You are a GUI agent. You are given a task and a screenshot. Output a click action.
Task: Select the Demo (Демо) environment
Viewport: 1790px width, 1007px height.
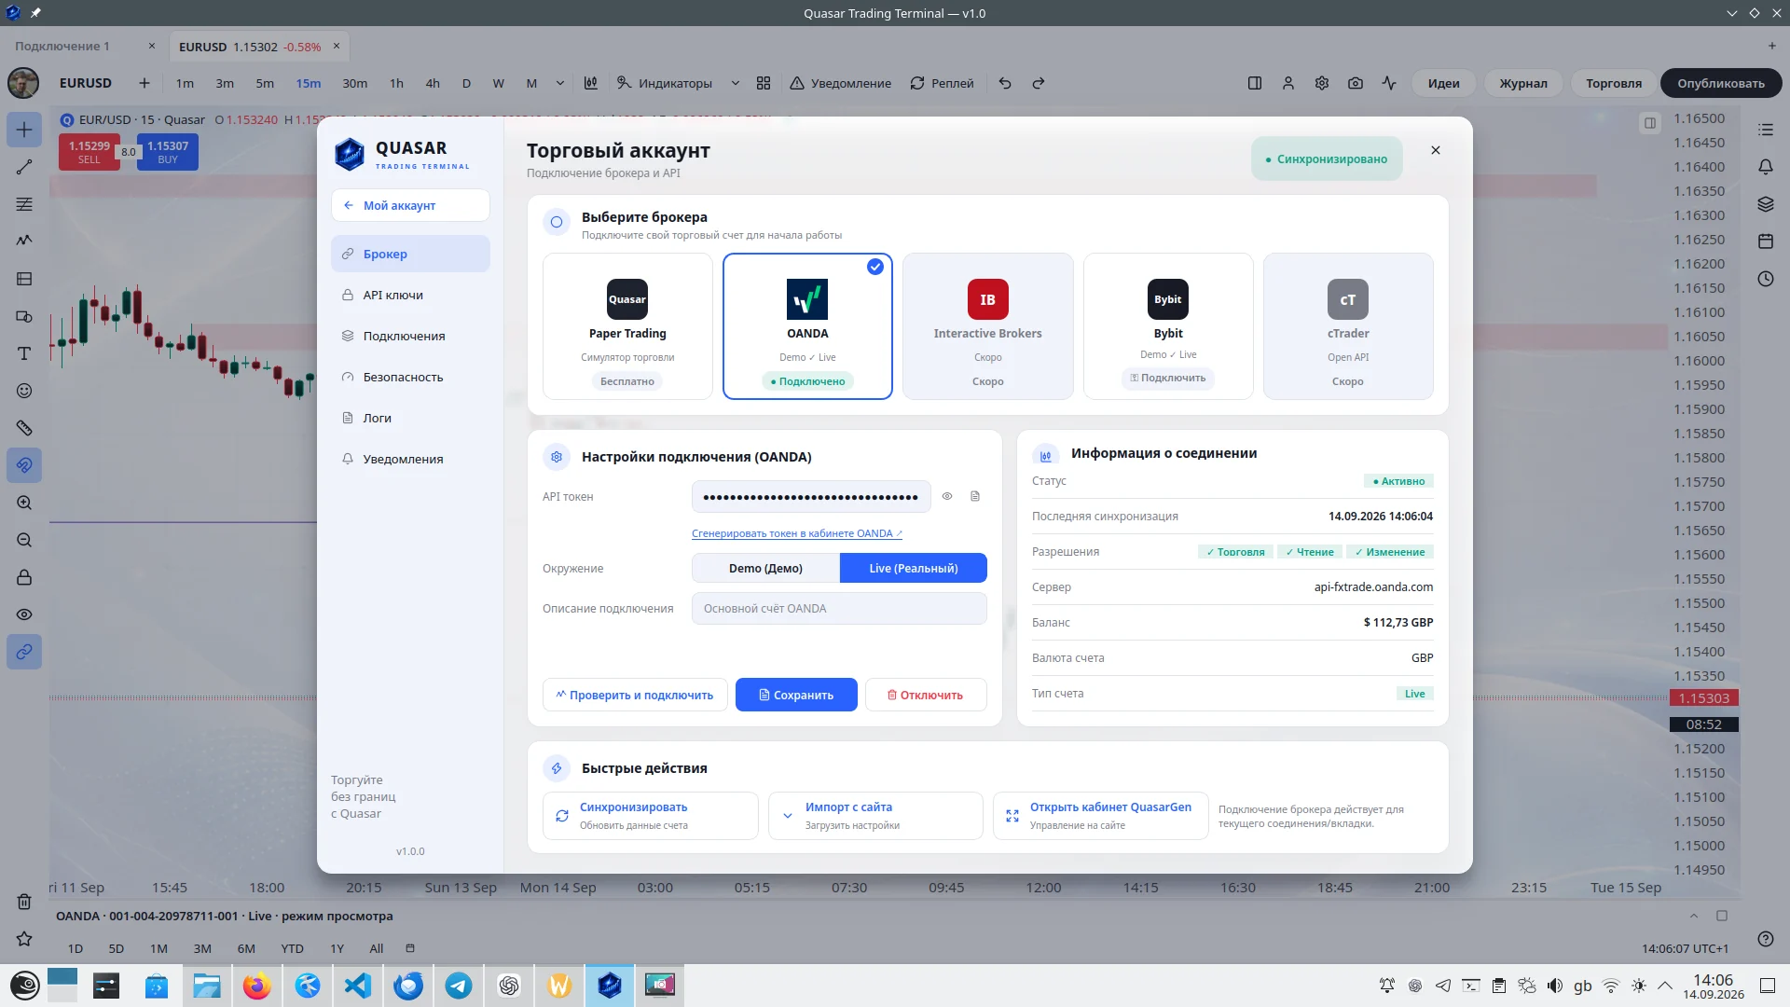coord(765,568)
